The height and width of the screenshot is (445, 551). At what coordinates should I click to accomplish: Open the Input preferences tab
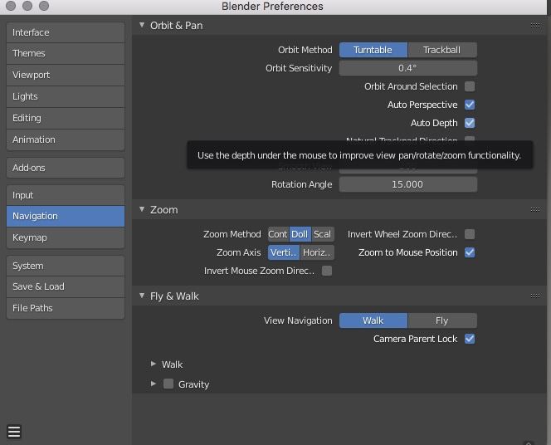coord(66,195)
